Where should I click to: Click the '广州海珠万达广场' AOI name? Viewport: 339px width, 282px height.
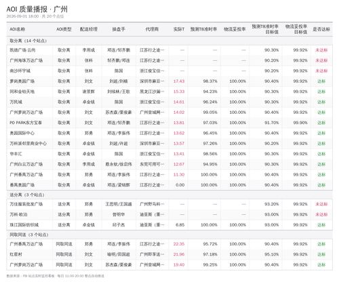tap(26, 60)
